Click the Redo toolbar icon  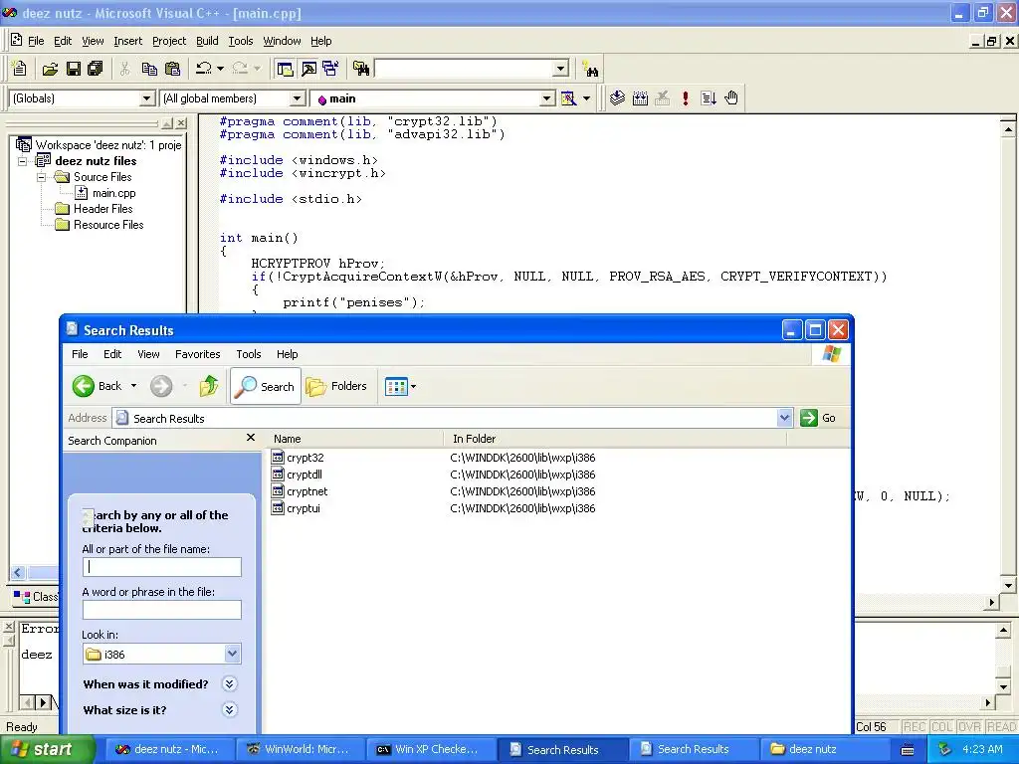[x=240, y=69]
